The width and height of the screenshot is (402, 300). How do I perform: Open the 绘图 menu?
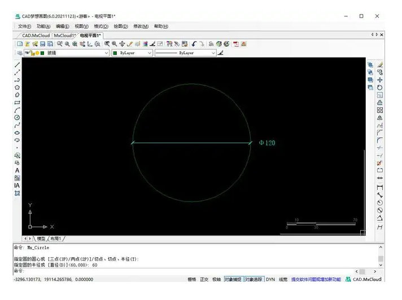(120, 26)
